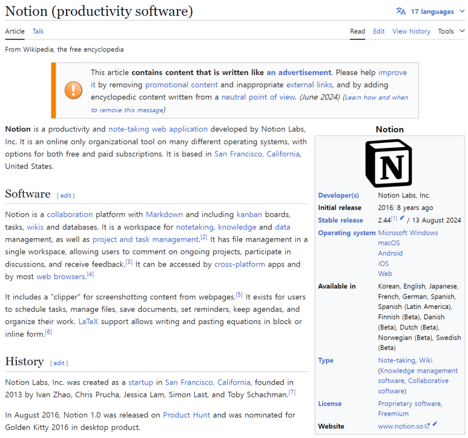Switch to the Article tab

[x=15, y=32]
